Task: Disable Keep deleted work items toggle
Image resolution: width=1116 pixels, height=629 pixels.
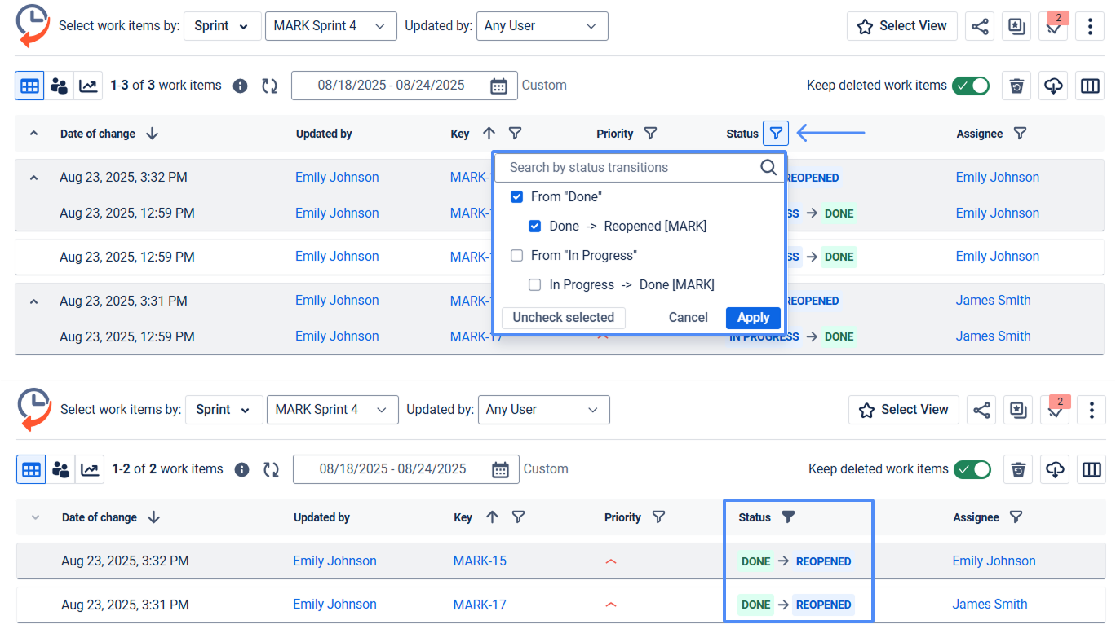Action: click(971, 85)
